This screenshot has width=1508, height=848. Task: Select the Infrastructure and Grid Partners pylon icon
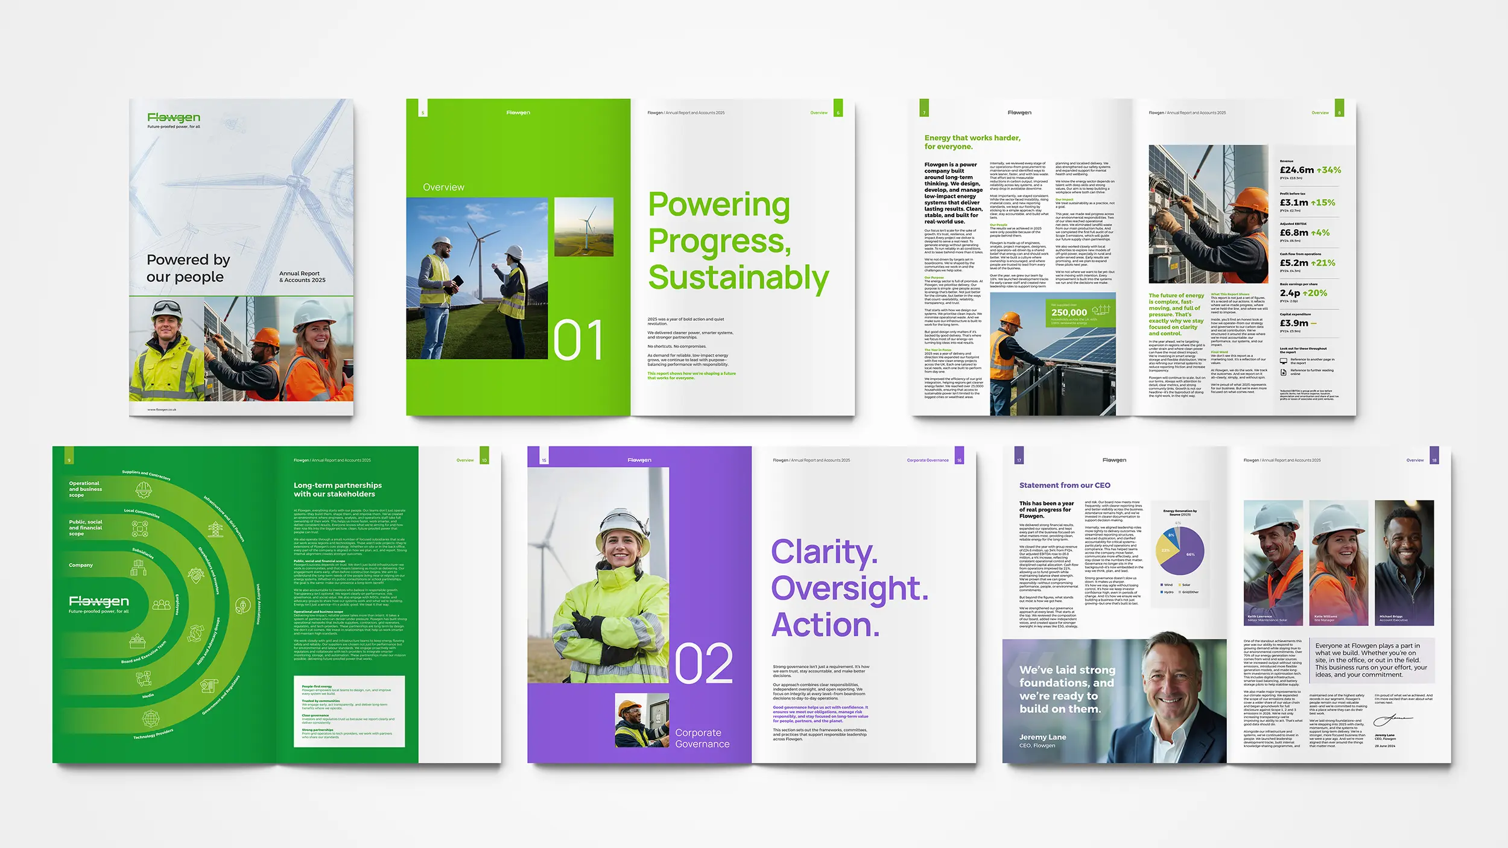(x=215, y=529)
